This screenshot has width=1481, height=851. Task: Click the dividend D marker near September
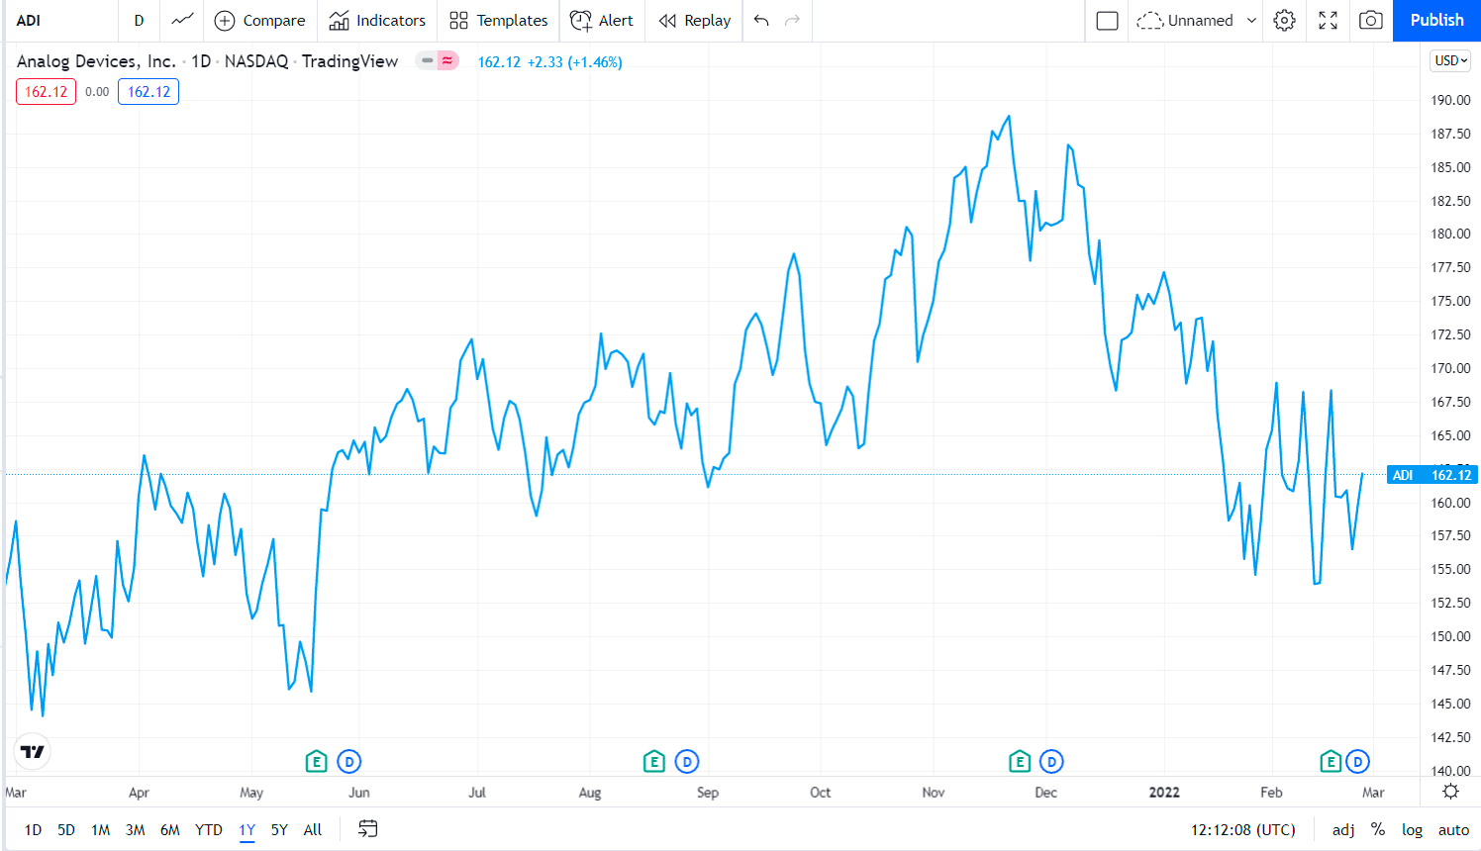click(687, 762)
